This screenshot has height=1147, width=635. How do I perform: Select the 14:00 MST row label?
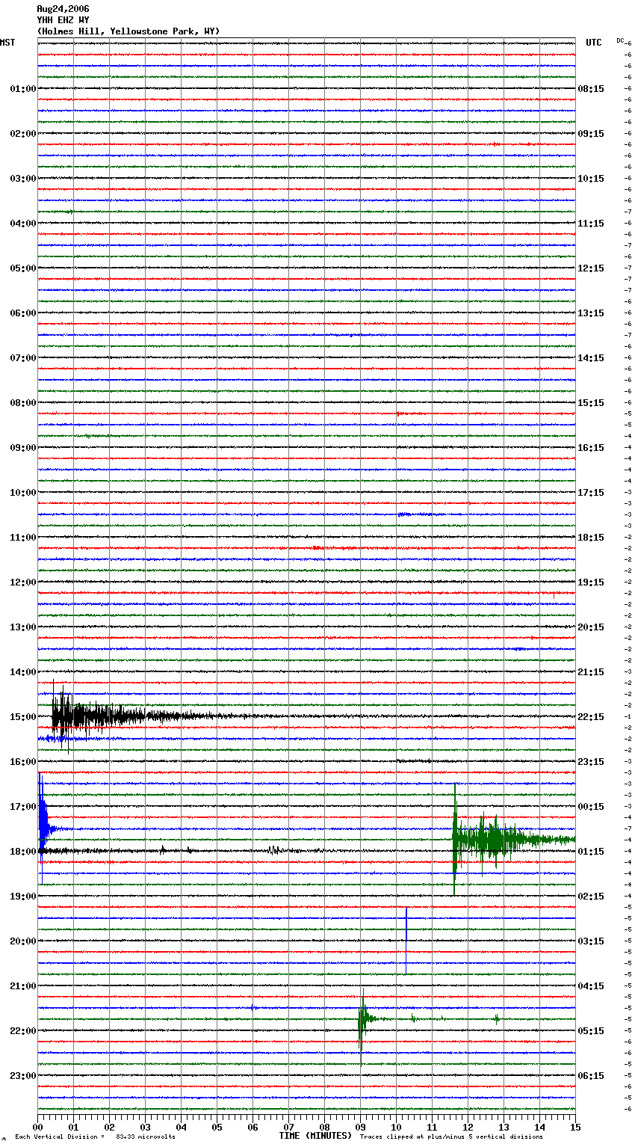[23, 672]
